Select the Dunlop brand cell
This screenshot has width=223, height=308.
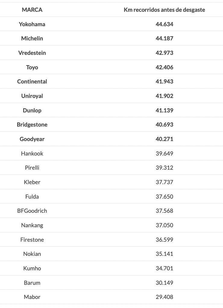(x=32, y=110)
